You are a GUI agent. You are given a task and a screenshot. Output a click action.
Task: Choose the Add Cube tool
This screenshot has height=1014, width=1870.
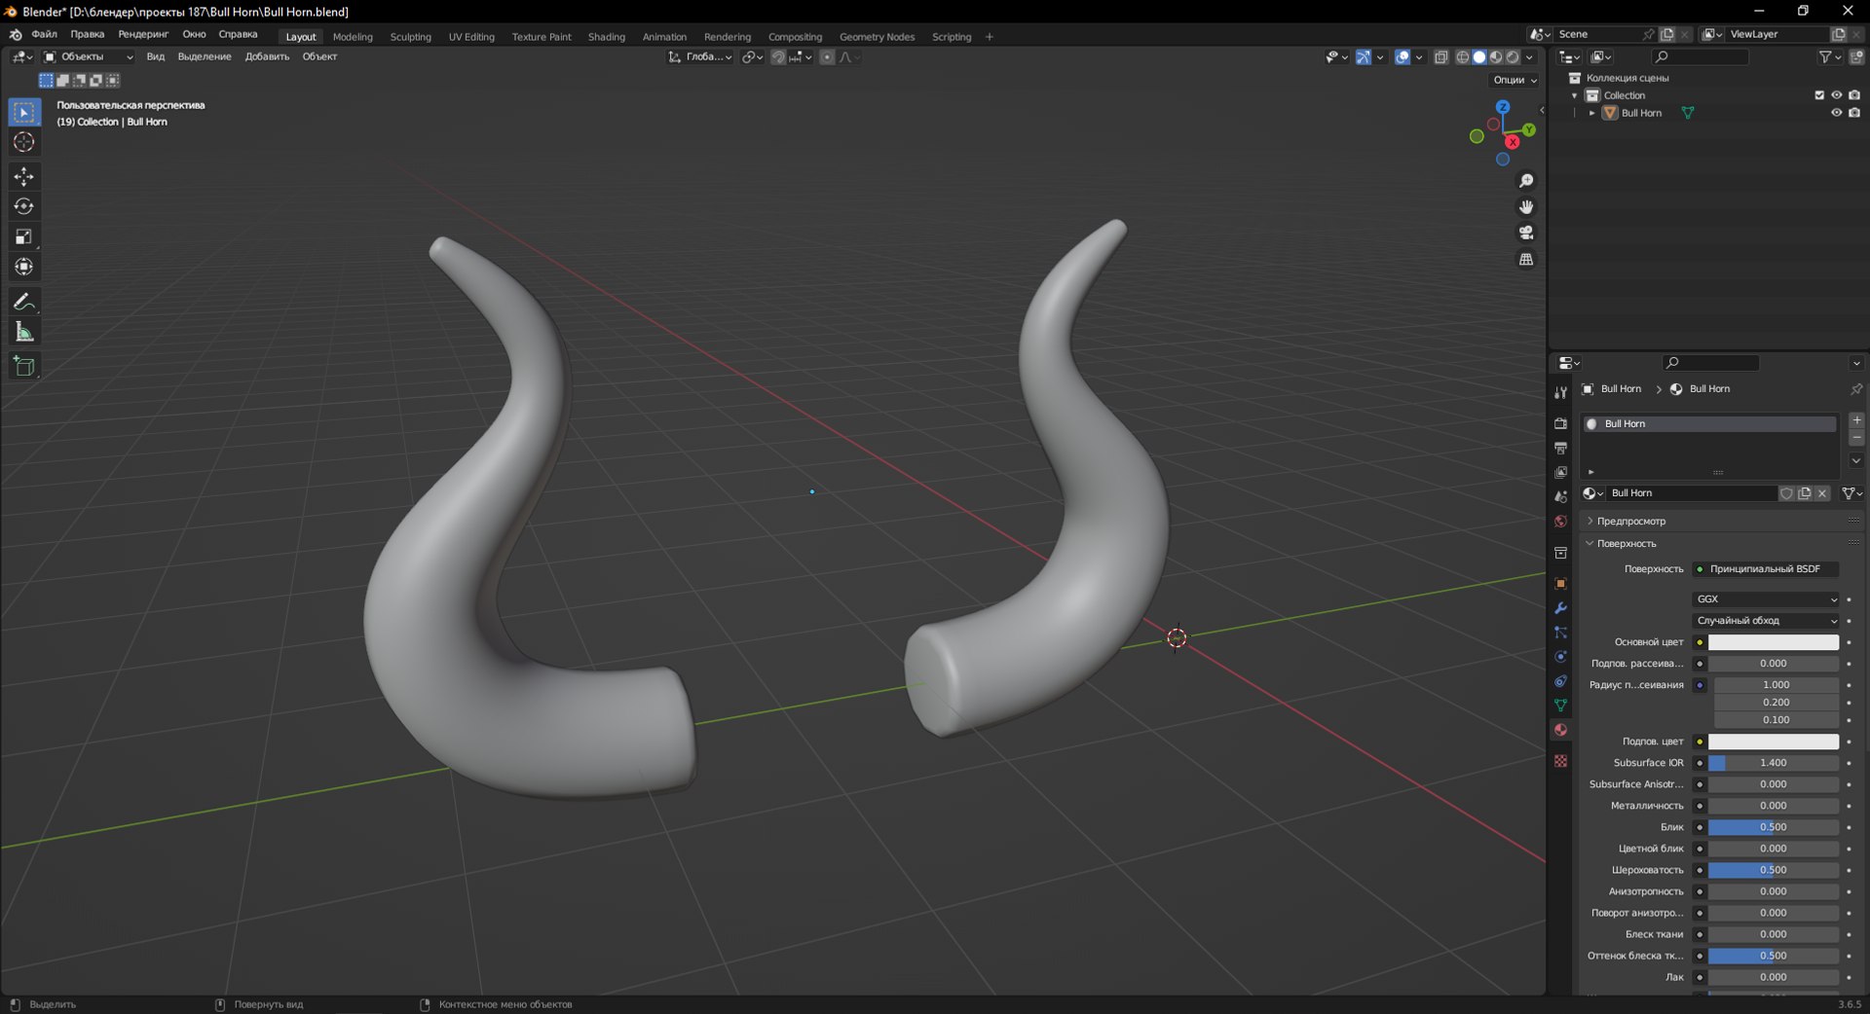[x=24, y=367]
